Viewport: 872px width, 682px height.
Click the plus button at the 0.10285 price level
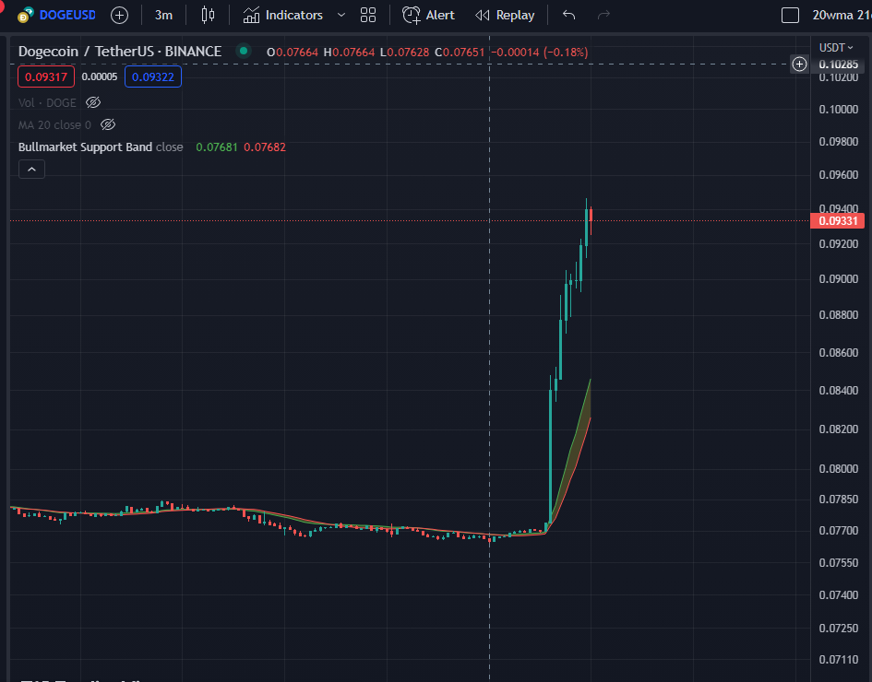pyautogui.click(x=800, y=65)
